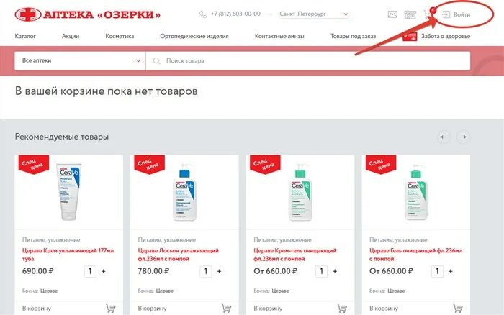Add Цераве Лосьон увлажняющий via cart icon
504x315 pixels.
(226, 309)
